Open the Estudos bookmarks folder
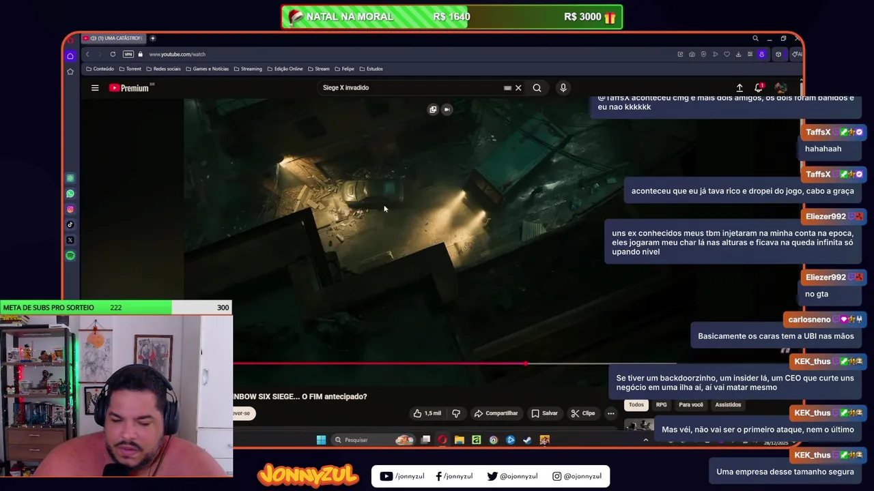The width and height of the screenshot is (874, 491). coord(371,69)
